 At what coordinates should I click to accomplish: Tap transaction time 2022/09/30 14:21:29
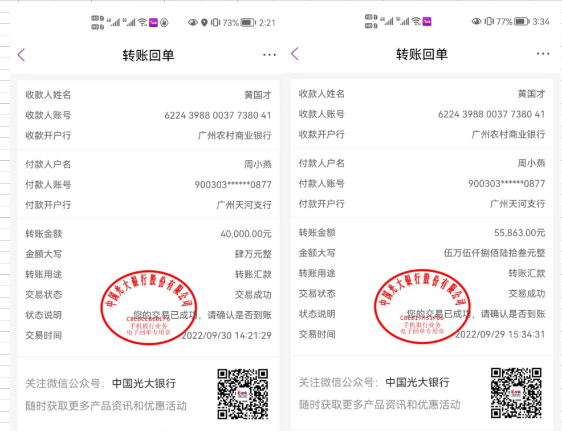(226, 335)
